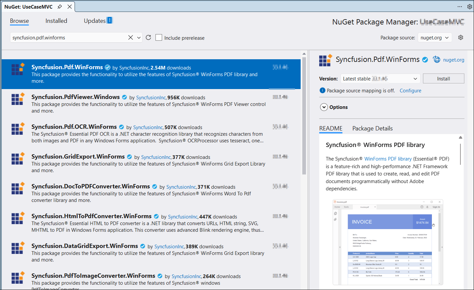Click the Configure link for package source mapping
The image size is (474, 290).
(410, 90)
